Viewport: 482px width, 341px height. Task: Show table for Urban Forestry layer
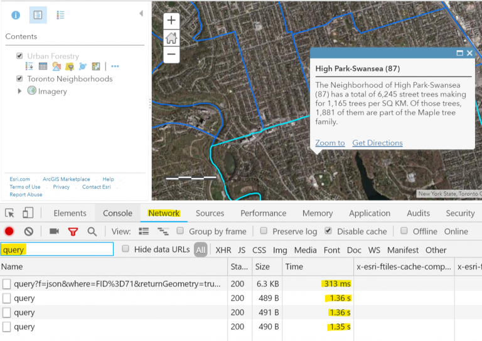[x=43, y=66]
